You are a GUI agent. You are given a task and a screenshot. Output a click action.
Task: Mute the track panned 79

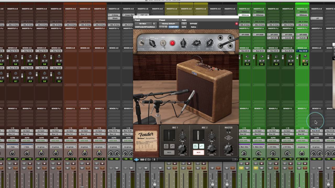click(x=290, y=168)
